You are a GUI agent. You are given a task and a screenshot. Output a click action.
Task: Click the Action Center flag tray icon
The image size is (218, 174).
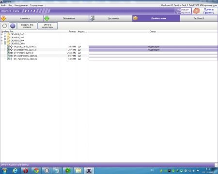point(198,171)
